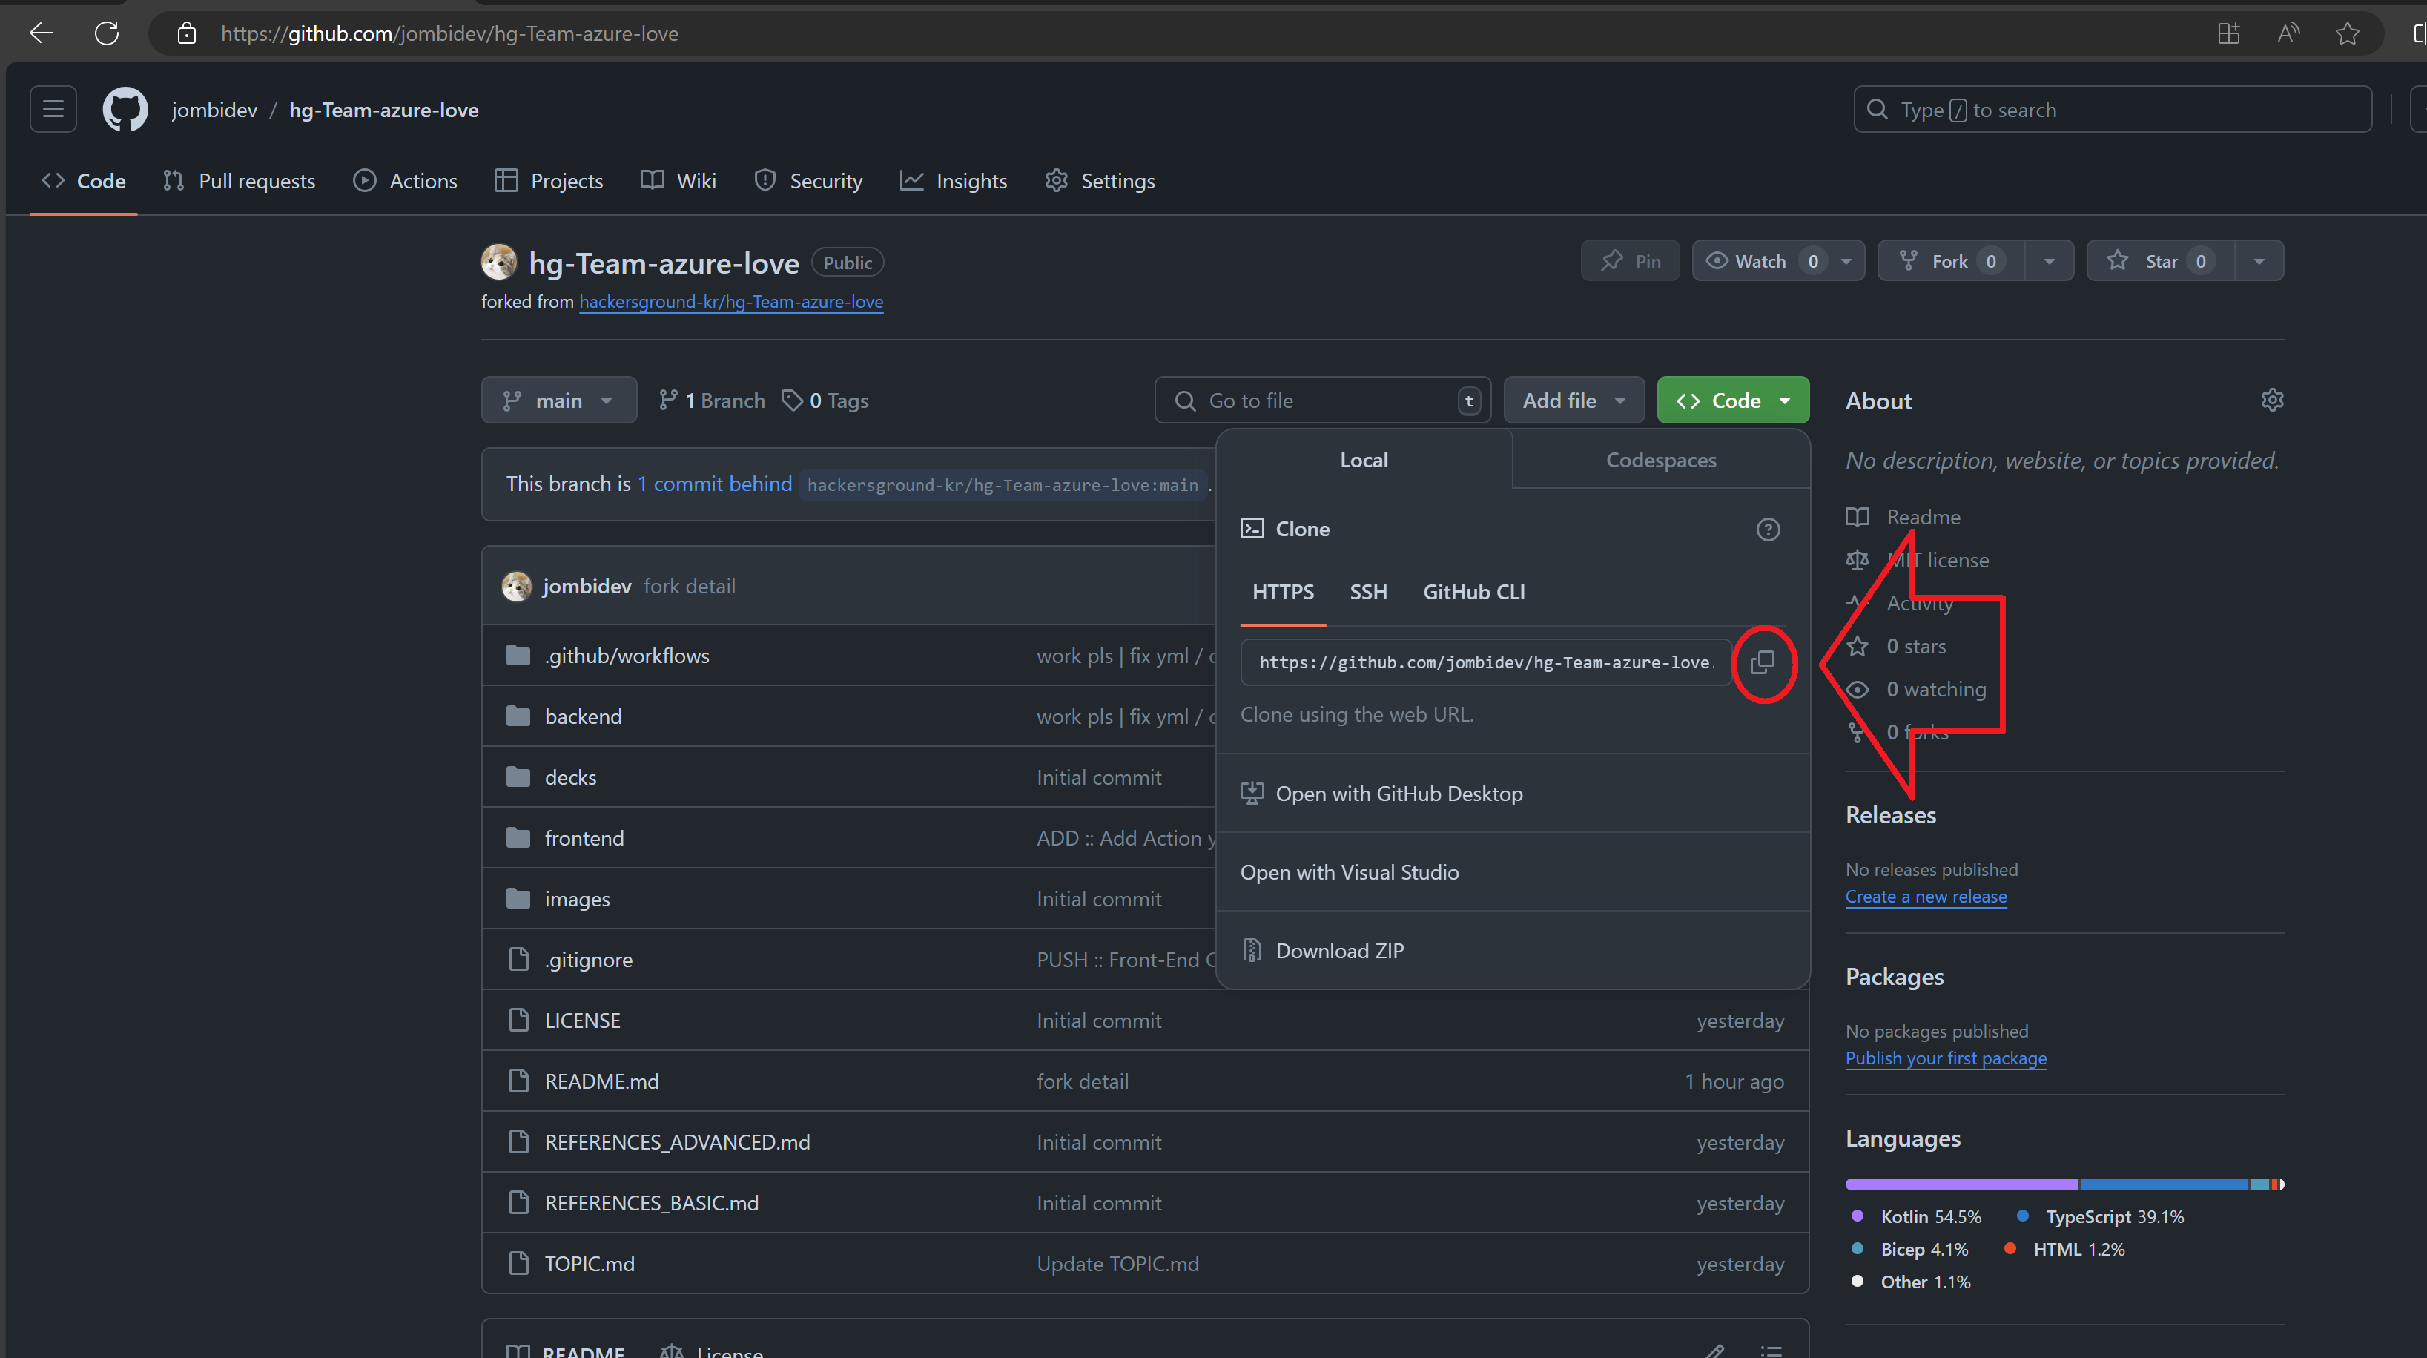Select the SSH clone tab

[x=1368, y=592]
